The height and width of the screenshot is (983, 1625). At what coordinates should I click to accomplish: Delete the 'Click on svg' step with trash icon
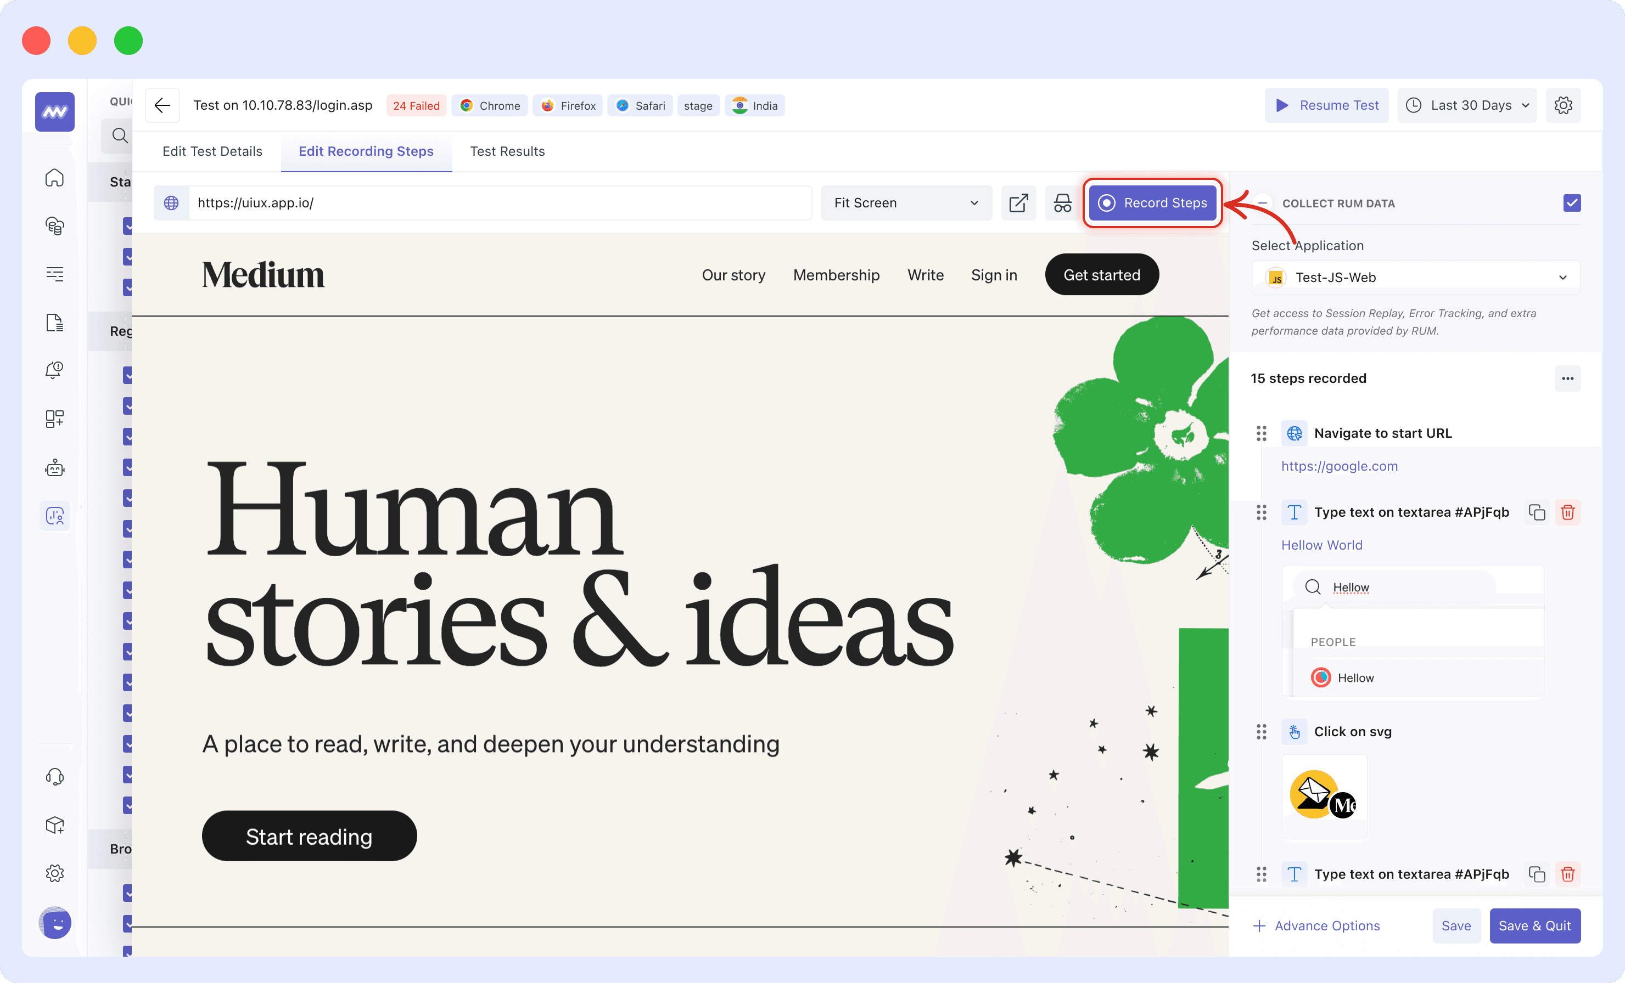[1568, 731]
